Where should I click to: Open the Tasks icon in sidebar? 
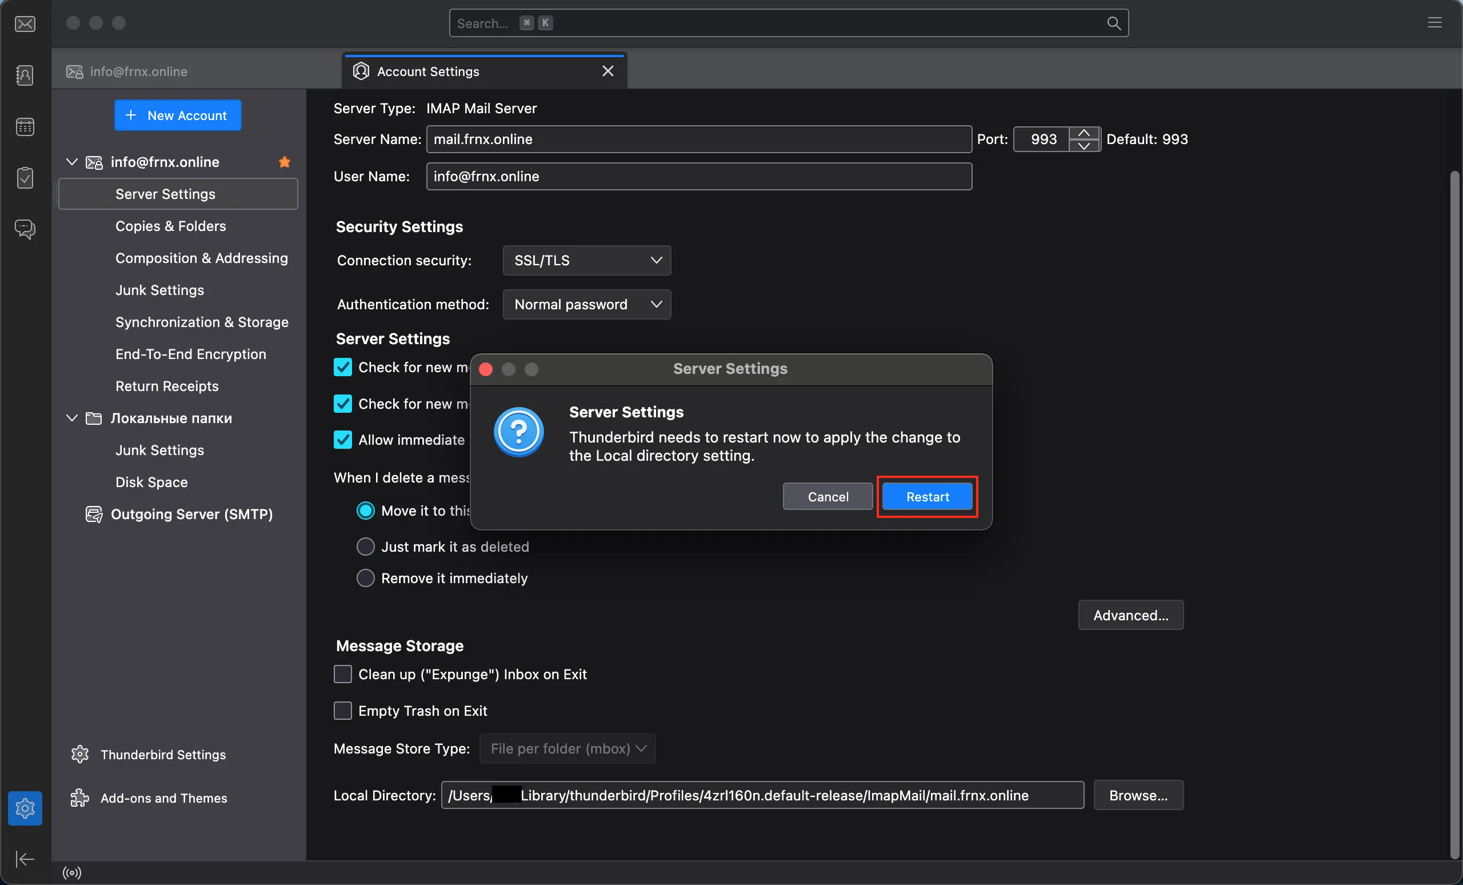click(25, 178)
